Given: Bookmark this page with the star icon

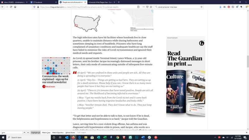Looking at the screenshot, I should 151,7.
